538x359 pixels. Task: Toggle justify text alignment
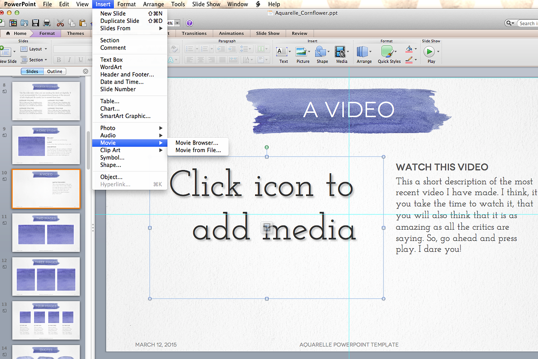[x=222, y=59]
